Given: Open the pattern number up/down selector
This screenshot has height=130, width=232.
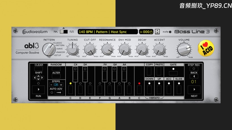Looking at the screenshot, I should pos(158,32).
